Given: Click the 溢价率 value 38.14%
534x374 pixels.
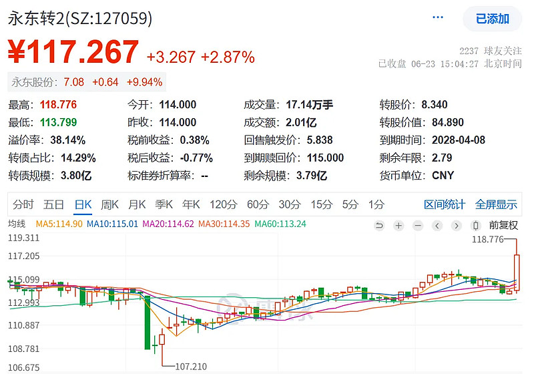Looking at the screenshot, I should click(x=68, y=140).
